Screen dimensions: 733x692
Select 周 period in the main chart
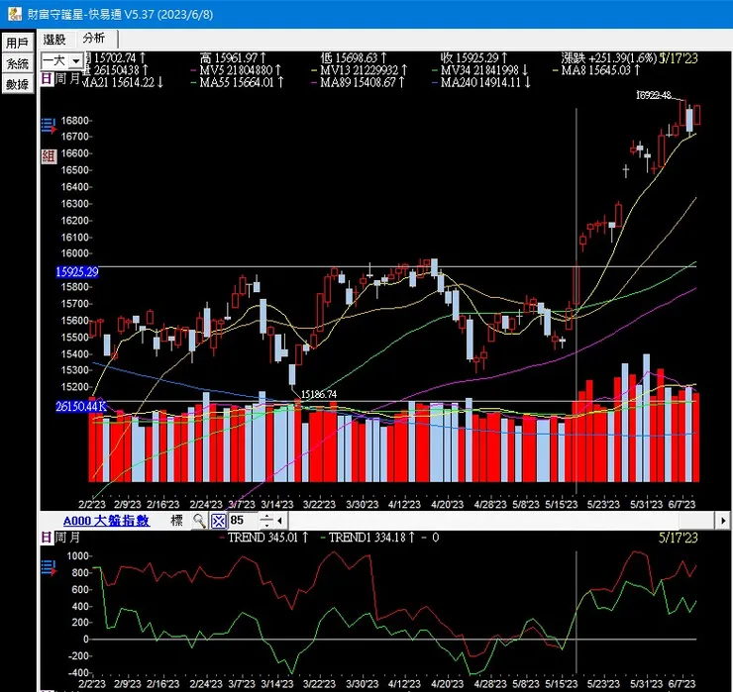tap(60, 78)
